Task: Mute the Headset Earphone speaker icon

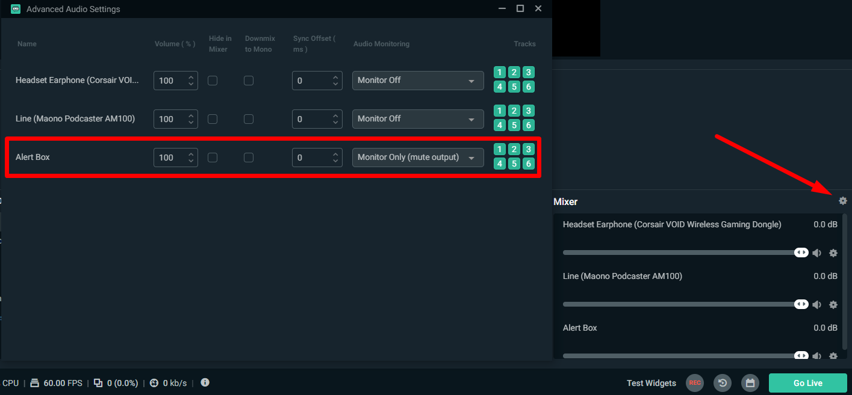Action: coord(816,253)
